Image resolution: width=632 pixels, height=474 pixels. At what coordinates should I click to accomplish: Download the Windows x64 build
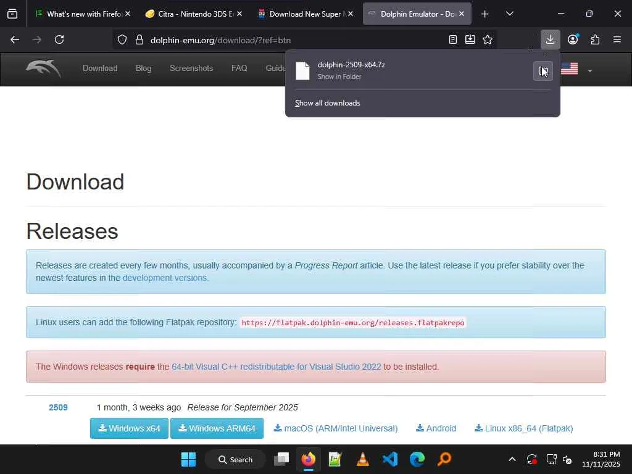pos(129,428)
